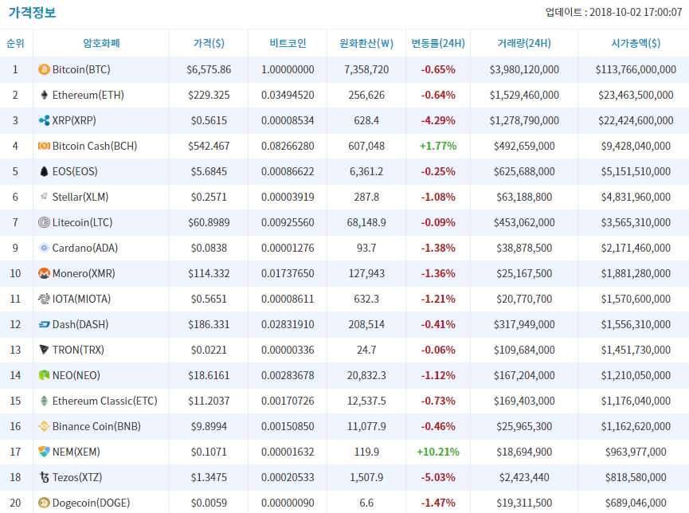Click the Dogecoin coin icon
Image resolution: width=689 pixels, height=513 pixels.
[44, 503]
